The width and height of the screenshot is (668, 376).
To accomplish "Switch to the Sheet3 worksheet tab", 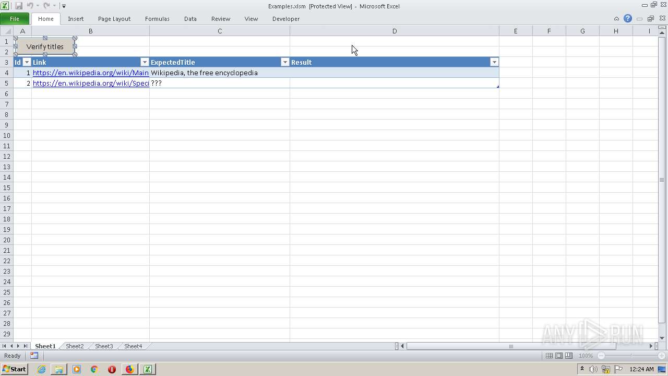I will coord(104,346).
